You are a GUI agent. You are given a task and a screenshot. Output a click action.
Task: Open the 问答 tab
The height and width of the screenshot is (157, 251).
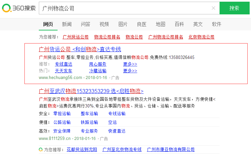point(85,24)
